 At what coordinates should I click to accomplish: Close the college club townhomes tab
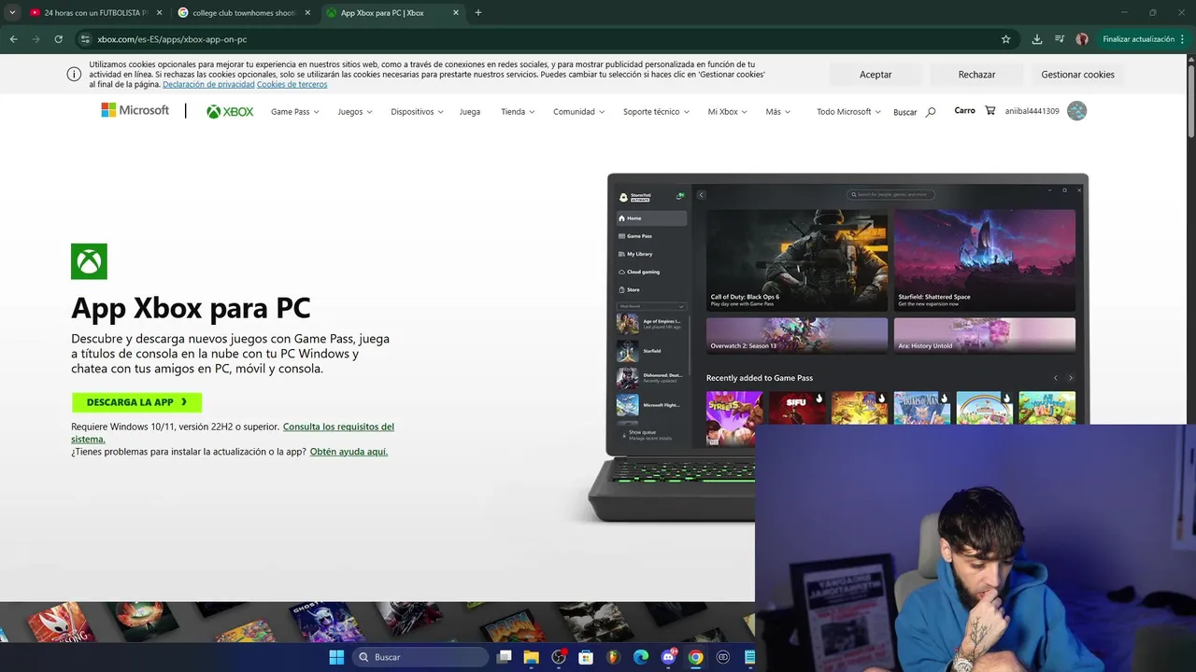(x=307, y=13)
